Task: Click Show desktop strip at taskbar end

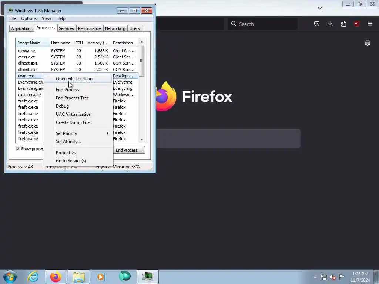Action: pos(376,277)
